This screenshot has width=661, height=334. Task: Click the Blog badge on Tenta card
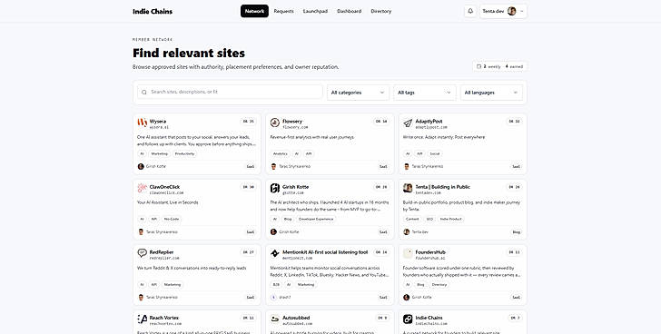[x=516, y=232]
